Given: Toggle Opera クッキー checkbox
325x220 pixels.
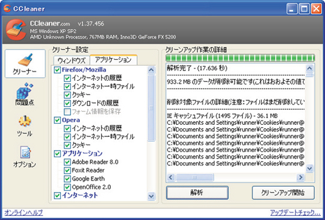Looking at the screenshot, I should coord(67,145).
